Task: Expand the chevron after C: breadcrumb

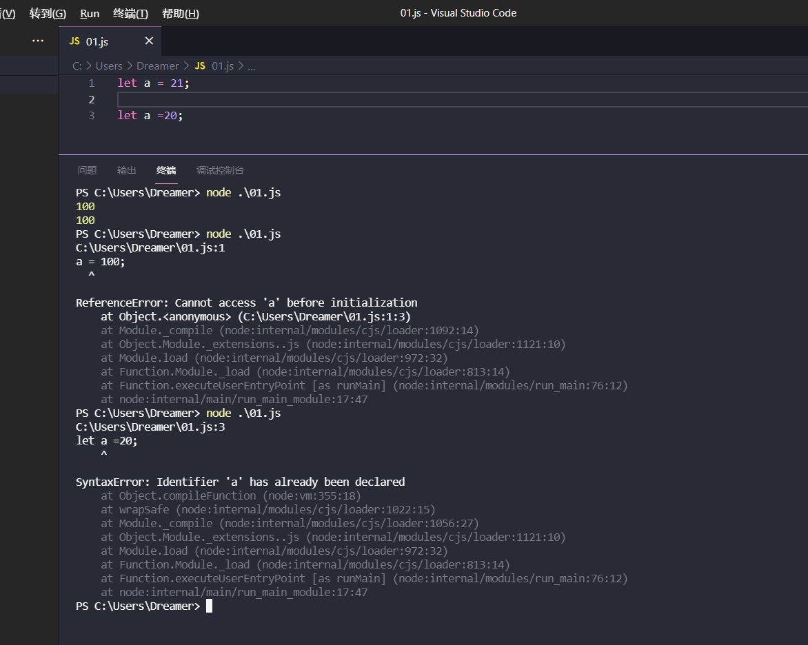Action: (x=89, y=66)
